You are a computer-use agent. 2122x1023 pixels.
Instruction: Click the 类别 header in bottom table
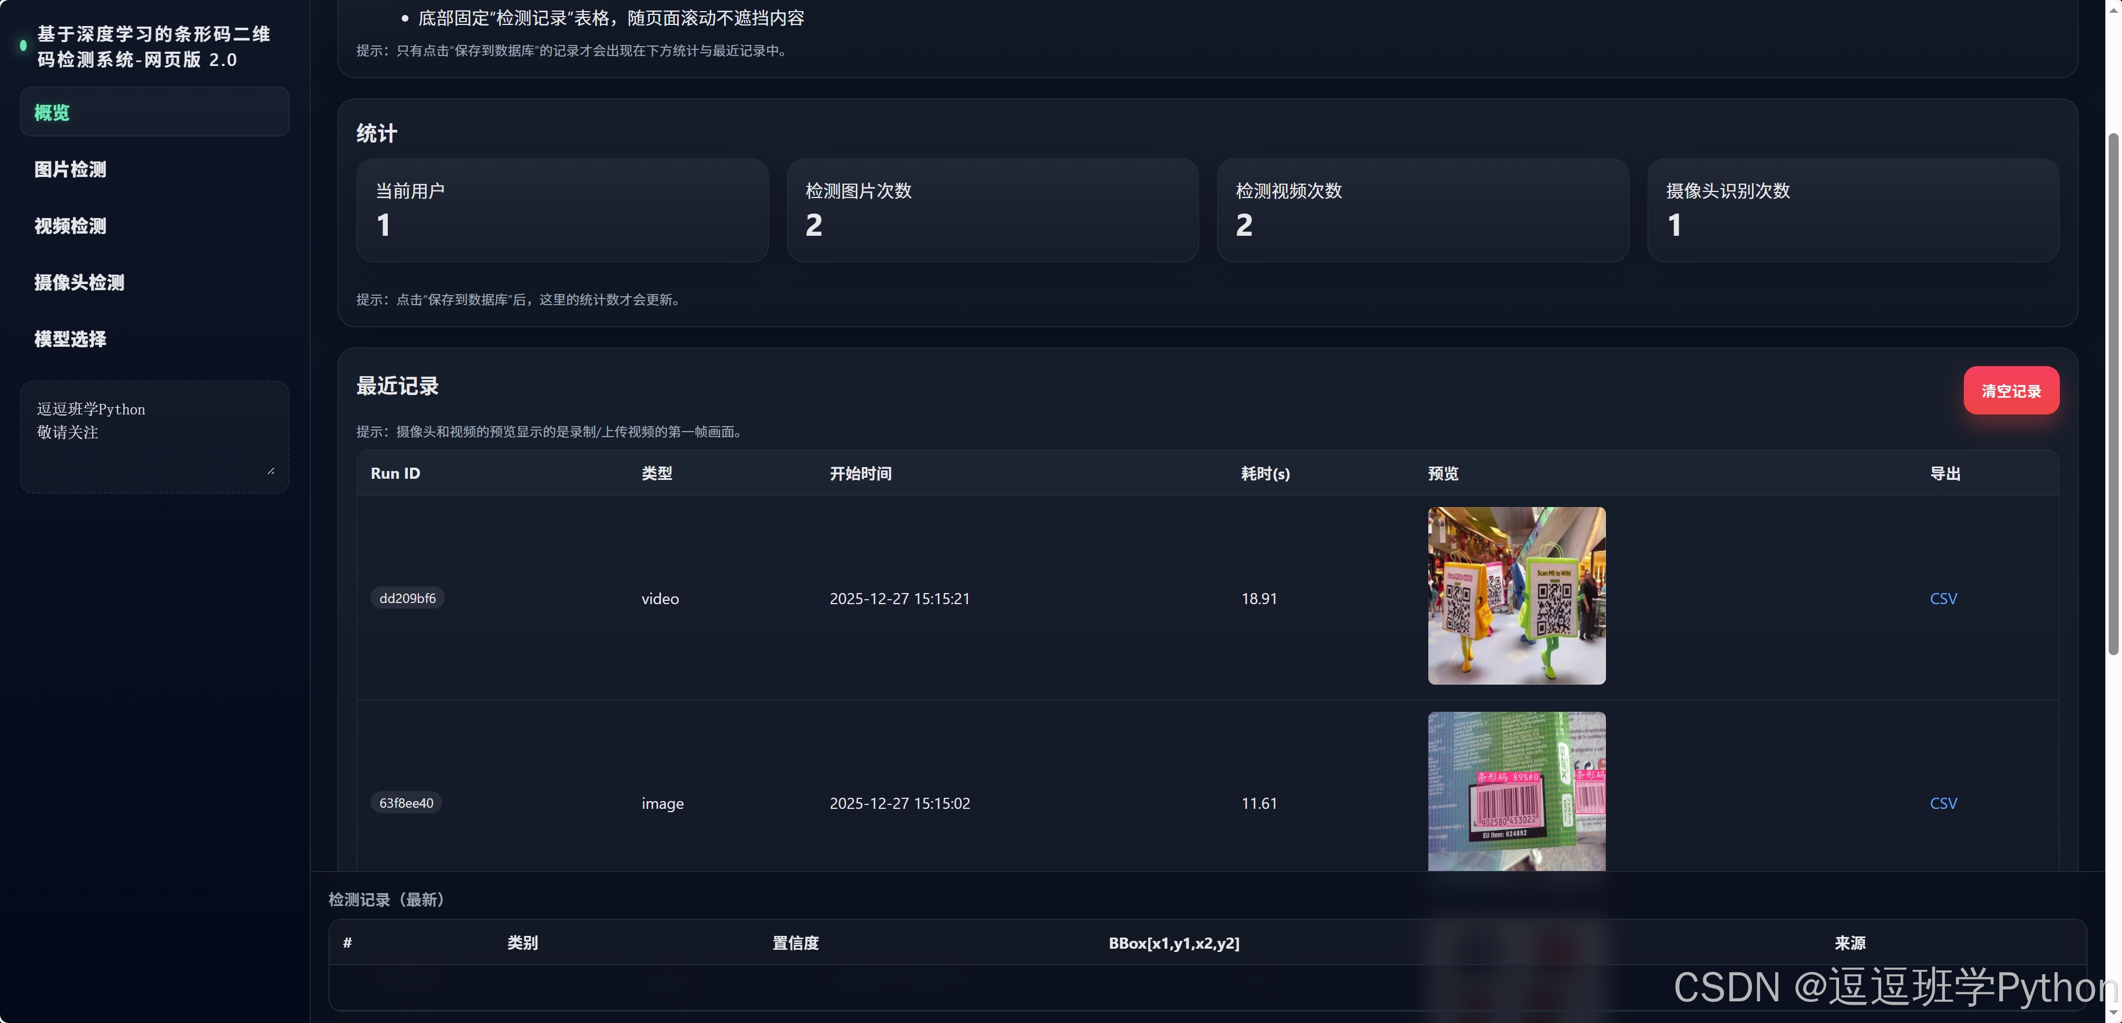coord(522,943)
